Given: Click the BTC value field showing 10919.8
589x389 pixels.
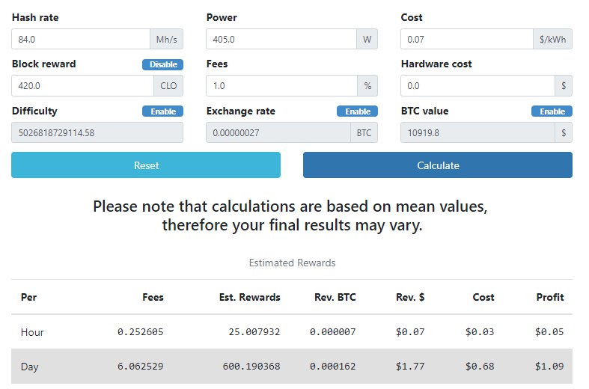Looking at the screenshot, I should pos(477,132).
